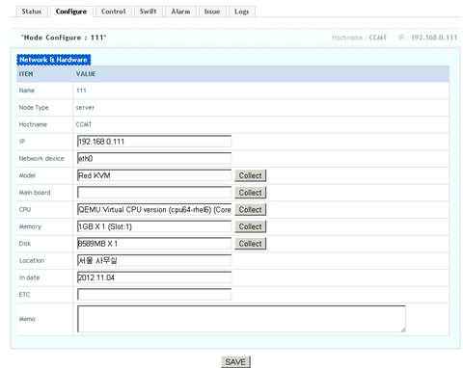This screenshot has width=463, height=368.
Task: Click the CPU text field
Action: click(x=154, y=210)
